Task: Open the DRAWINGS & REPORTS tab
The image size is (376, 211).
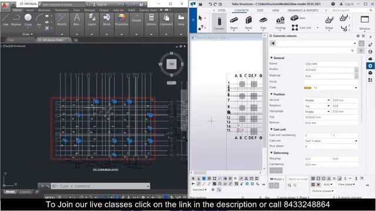Action: click(x=303, y=11)
